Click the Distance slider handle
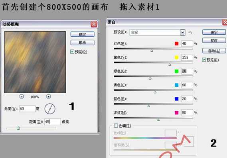Screen dimensions: 227x158 [18, 128]
